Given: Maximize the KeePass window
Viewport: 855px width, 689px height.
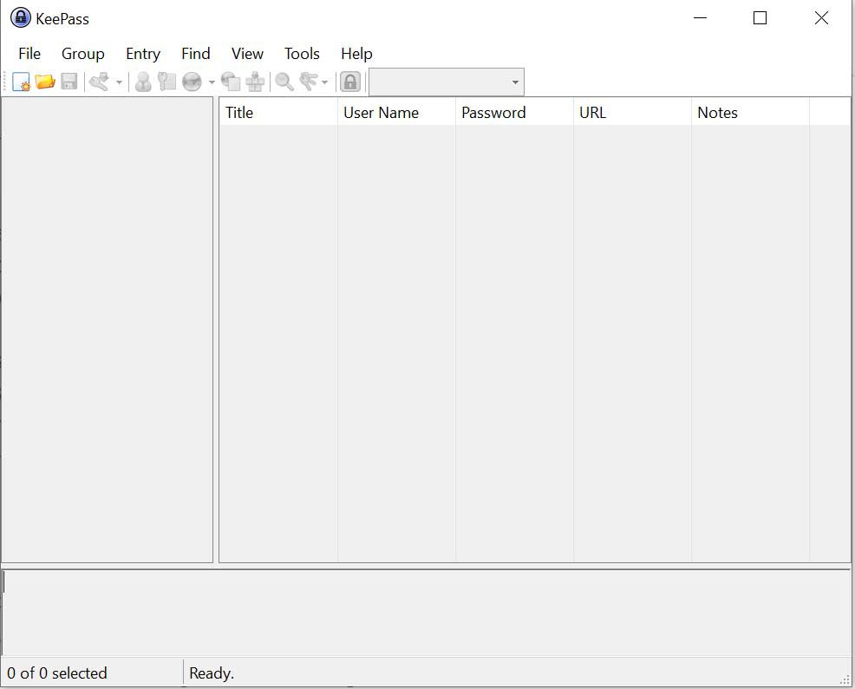Looking at the screenshot, I should click(760, 18).
